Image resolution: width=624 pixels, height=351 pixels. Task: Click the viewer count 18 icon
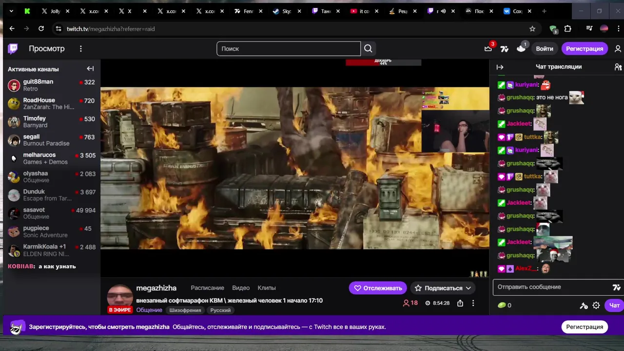(x=410, y=303)
